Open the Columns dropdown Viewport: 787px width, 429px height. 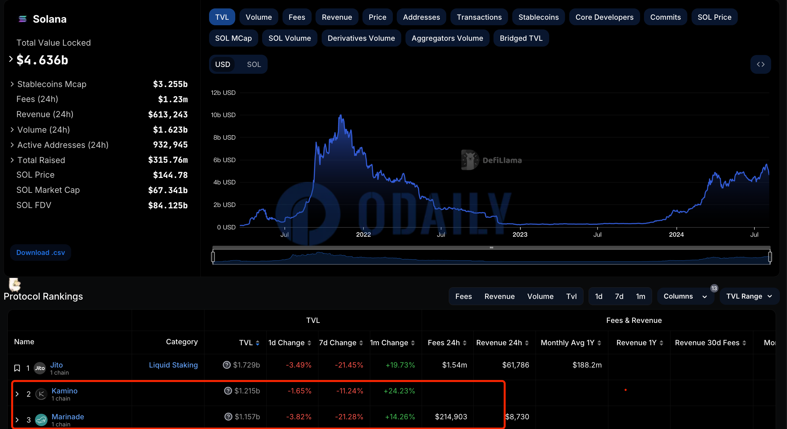pos(685,296)
